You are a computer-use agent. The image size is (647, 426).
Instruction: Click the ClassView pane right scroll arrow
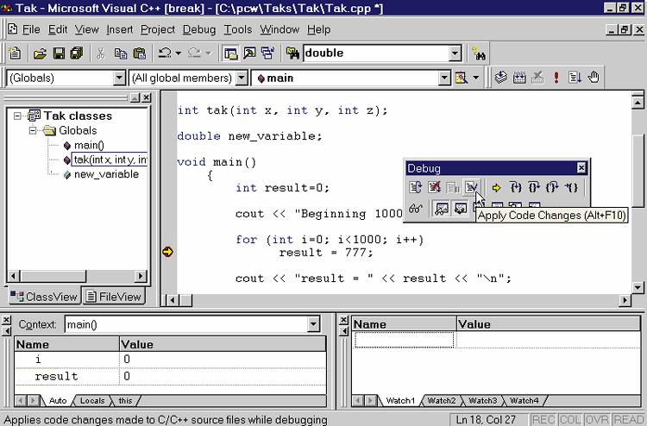click(141, 276)
